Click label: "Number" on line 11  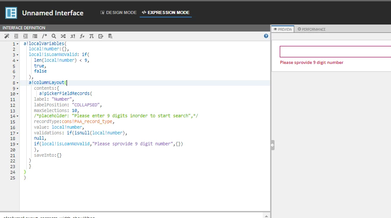pyautogui.click(x=54, y=99)
